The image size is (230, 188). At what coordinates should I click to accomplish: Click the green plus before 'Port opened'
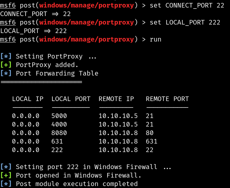coord(6,175)
